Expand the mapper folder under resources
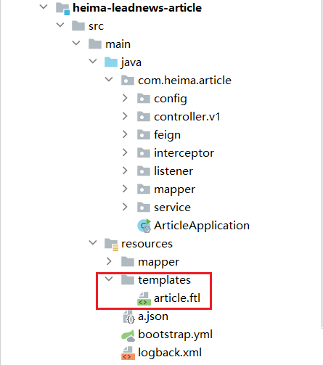This screenshot has height=365, width=323. pyautogui.click(x=109, y=261)
